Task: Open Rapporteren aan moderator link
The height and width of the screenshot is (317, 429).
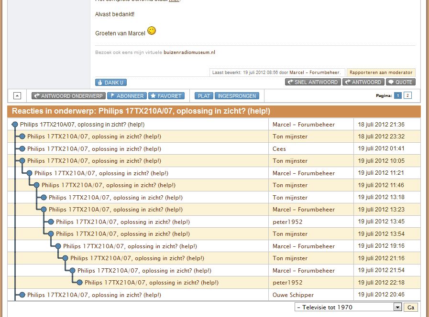Action: coord(381,73)
